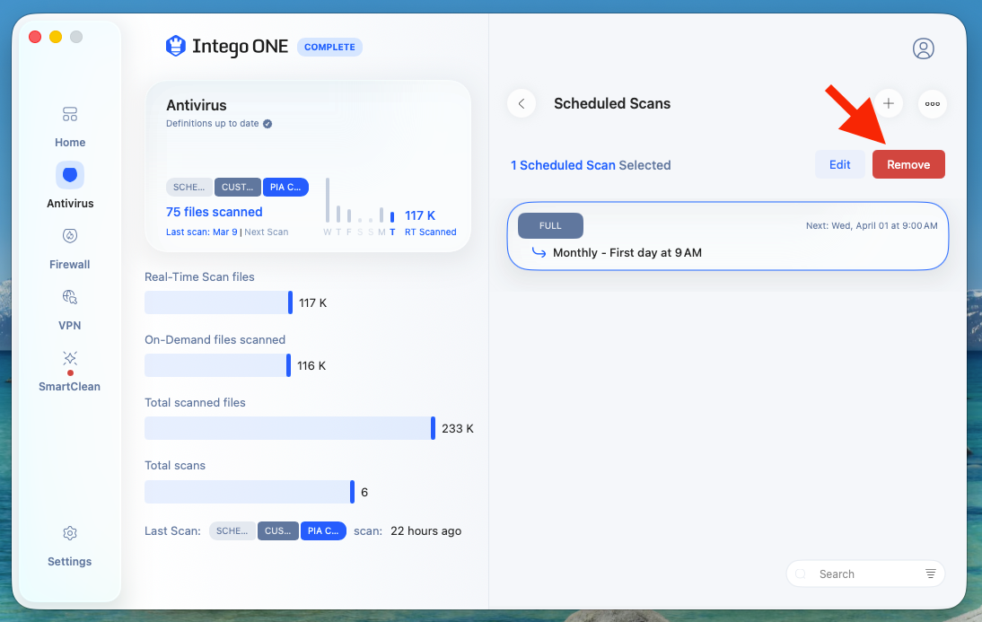Viewport: 982px width, 622px height.
Task: Add a new scheduled scan with plus
Action: [x=888, y=103]
